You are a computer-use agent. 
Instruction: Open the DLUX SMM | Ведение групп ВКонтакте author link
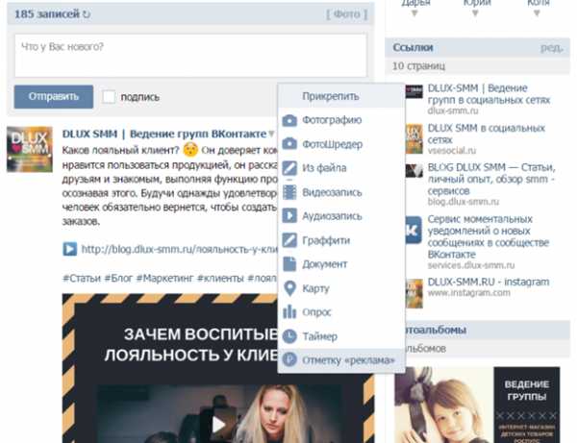point(164,134)
